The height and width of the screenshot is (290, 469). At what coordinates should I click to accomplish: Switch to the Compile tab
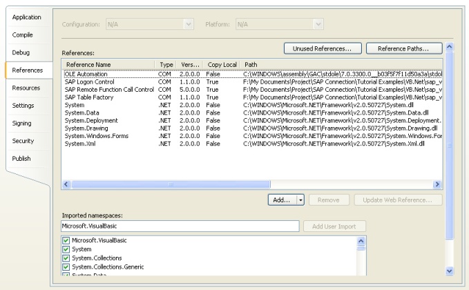click(x=23, y=35)
